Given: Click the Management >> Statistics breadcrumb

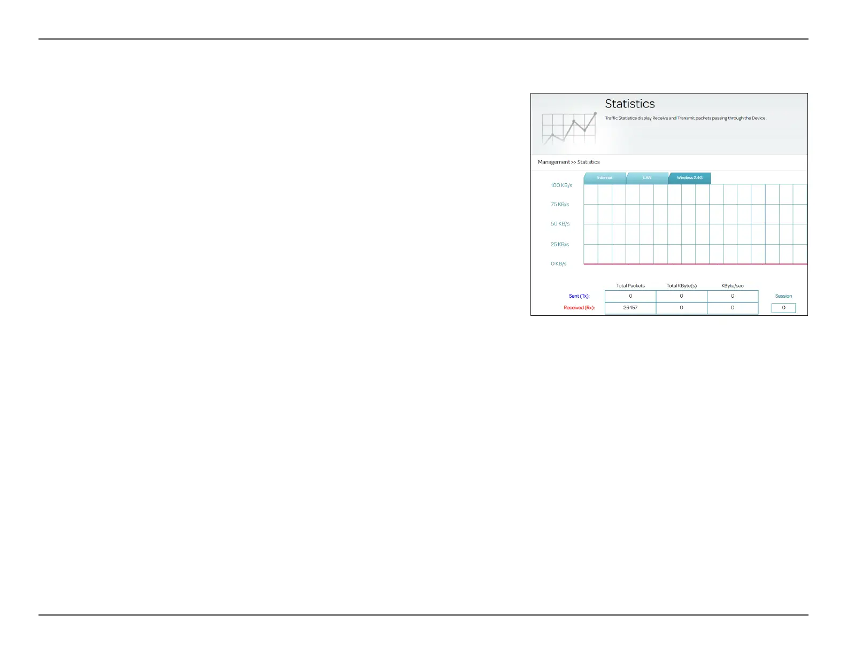Looking at the screenshot, I should [x=568, y=162].
